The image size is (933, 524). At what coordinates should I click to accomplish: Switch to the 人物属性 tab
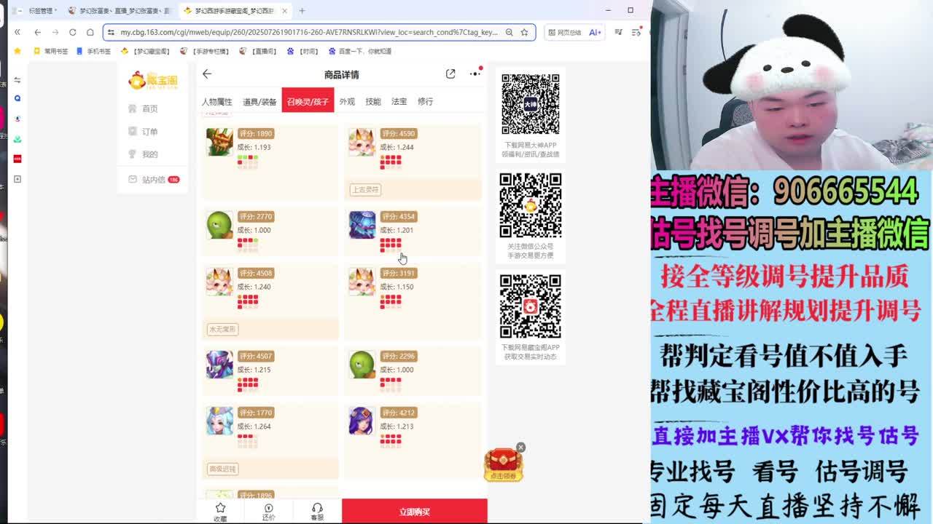click(216, 102)
